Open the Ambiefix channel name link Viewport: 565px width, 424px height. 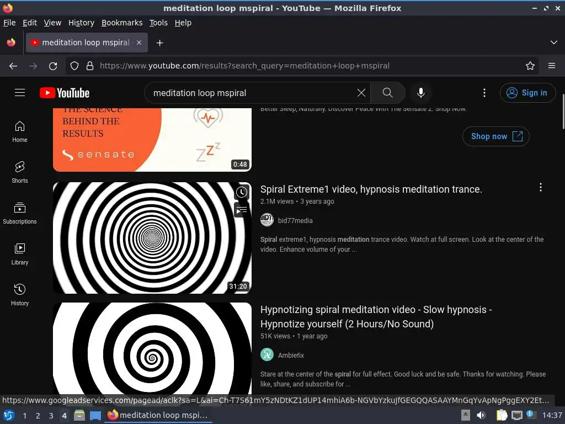point(291,355)
